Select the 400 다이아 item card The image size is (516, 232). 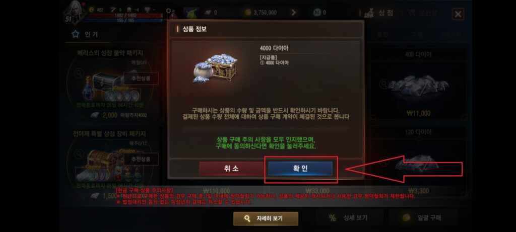pyautogui.click(x=418, y=84)
